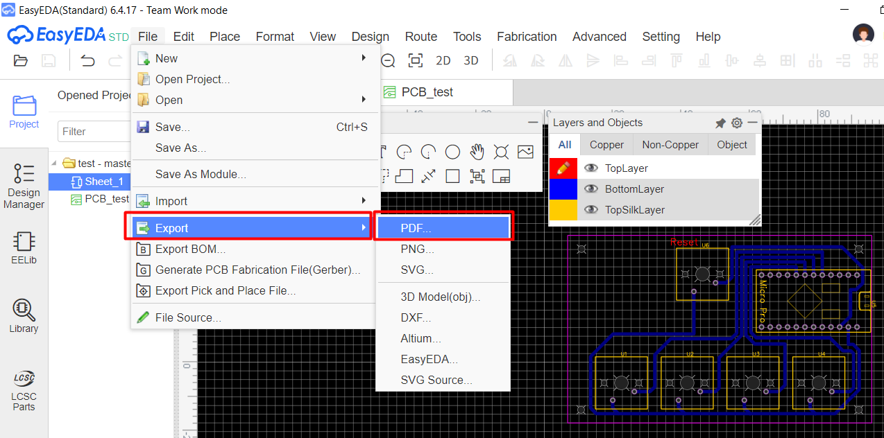Open the Fabrication menu
Viewport: 884px width, 438px height.
(x=527, y=37)
